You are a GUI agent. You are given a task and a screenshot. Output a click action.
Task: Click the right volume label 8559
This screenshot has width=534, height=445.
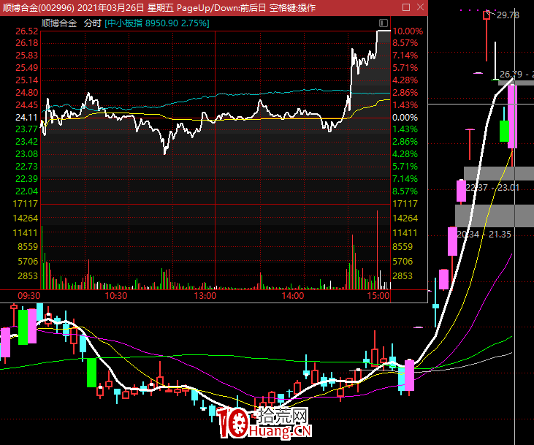pos(403,247)
